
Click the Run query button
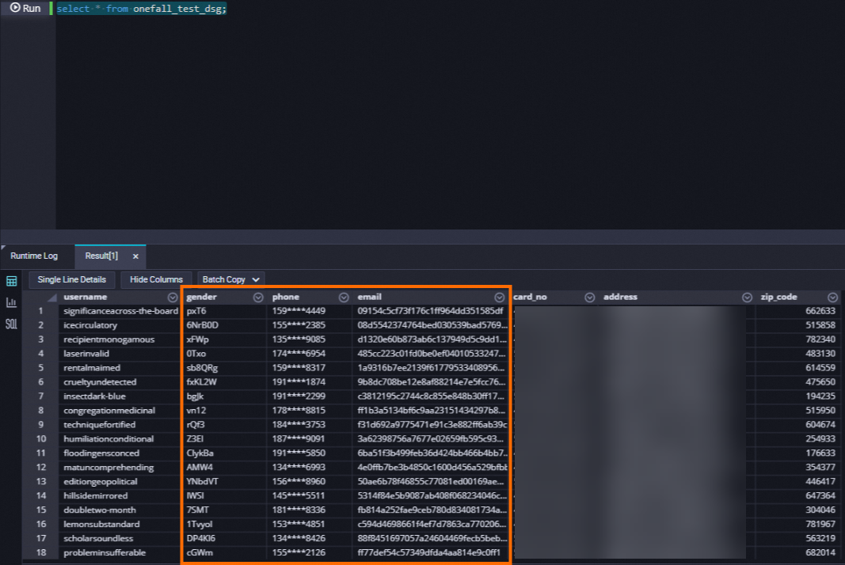click(25, 8)
